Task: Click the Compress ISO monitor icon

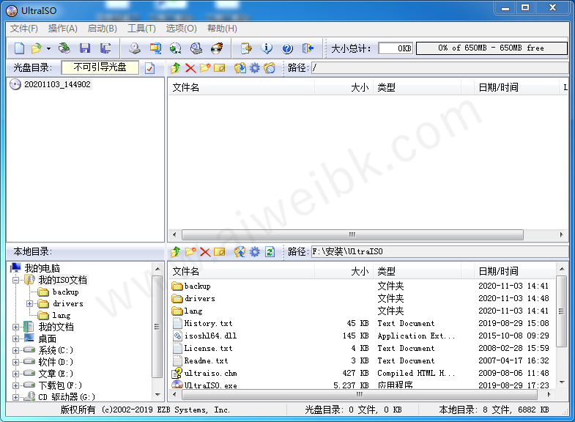Action: [155, 48]
